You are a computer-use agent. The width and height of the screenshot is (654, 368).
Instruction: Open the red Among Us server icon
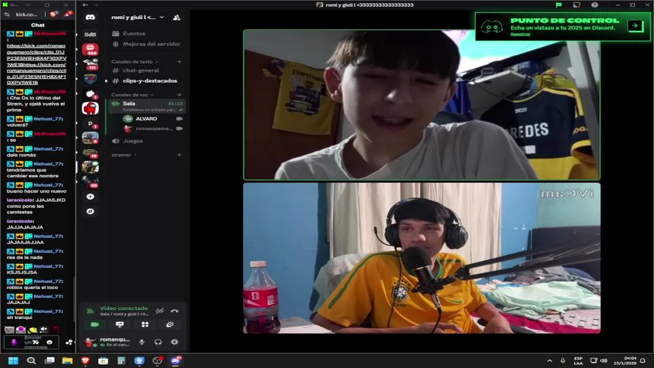[x=90, y=108]
